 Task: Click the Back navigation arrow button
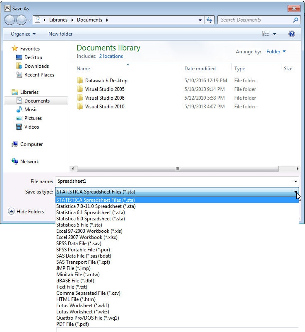(10, 20)
